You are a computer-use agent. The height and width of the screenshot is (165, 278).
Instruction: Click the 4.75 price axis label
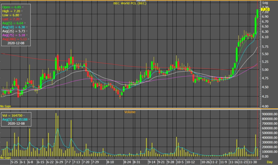tap(265, 78)
